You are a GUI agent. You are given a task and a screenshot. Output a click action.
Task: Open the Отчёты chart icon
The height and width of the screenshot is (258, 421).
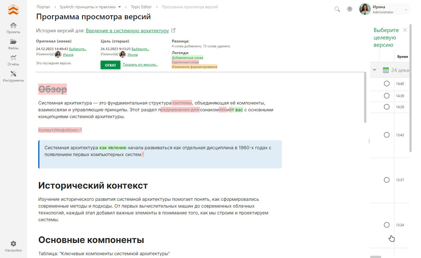pyautogui.click(x=13, y=58)
